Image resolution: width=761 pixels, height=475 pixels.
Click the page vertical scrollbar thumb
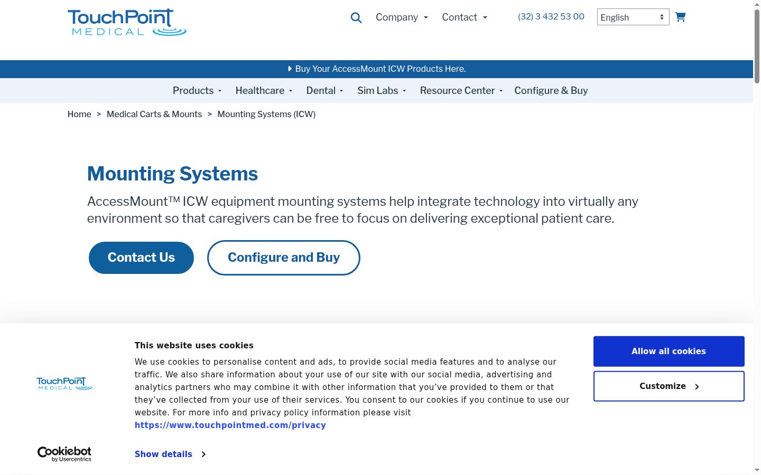[757, 46]
